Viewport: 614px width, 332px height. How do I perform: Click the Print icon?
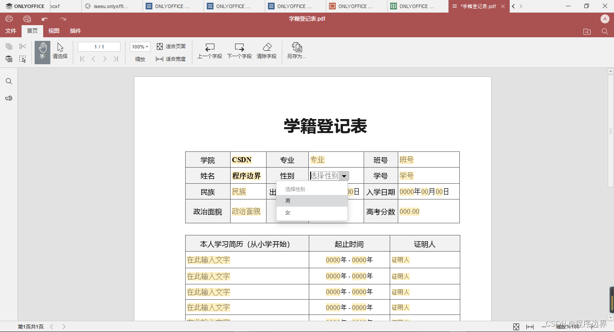[9, 19]
